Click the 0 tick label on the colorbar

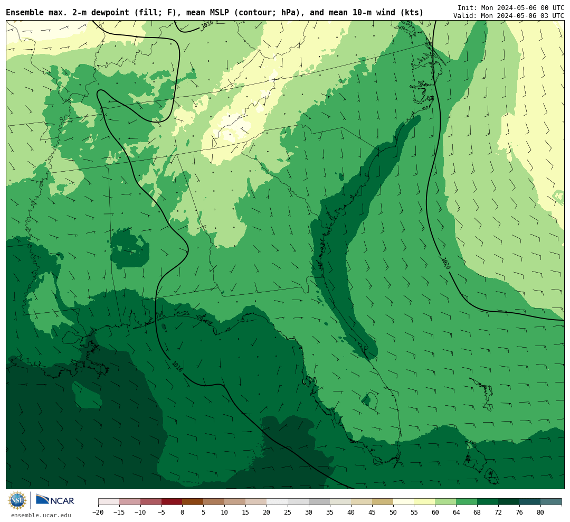coord(183,512)
